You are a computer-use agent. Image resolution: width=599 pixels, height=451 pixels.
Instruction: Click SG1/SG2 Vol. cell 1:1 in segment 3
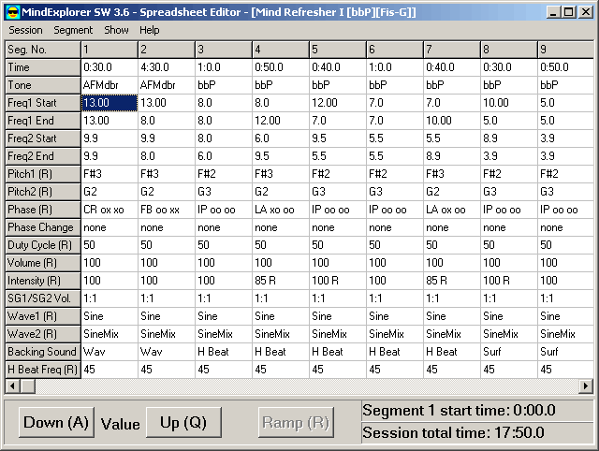(224, 298)
